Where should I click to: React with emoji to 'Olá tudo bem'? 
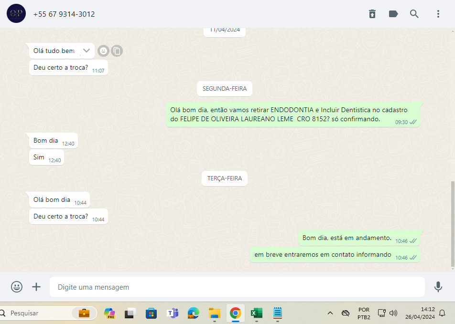(x=103, y=51)
